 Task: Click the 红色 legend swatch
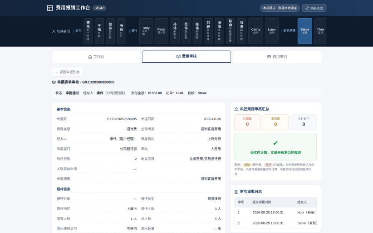point(268,165)
